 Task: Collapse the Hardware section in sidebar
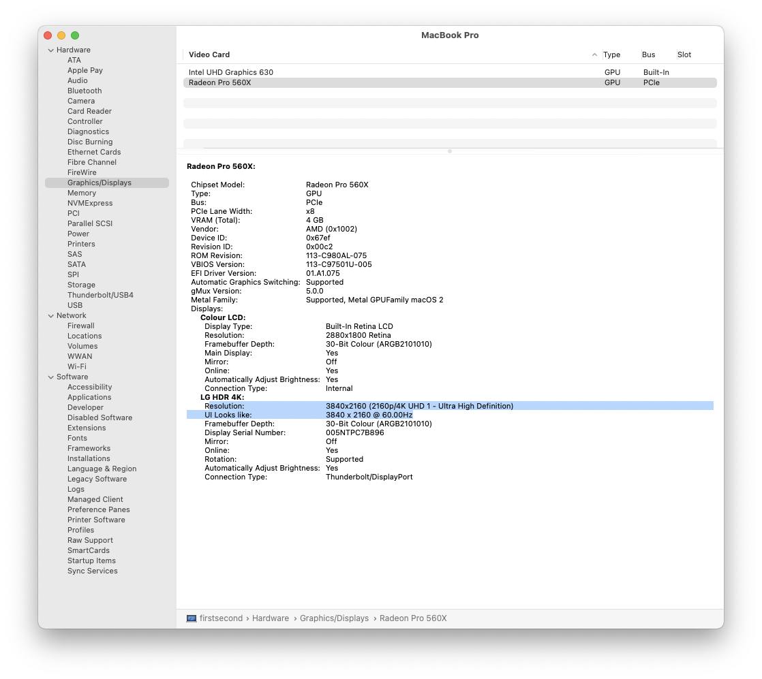pyautogui.click(x=50, y=50)
